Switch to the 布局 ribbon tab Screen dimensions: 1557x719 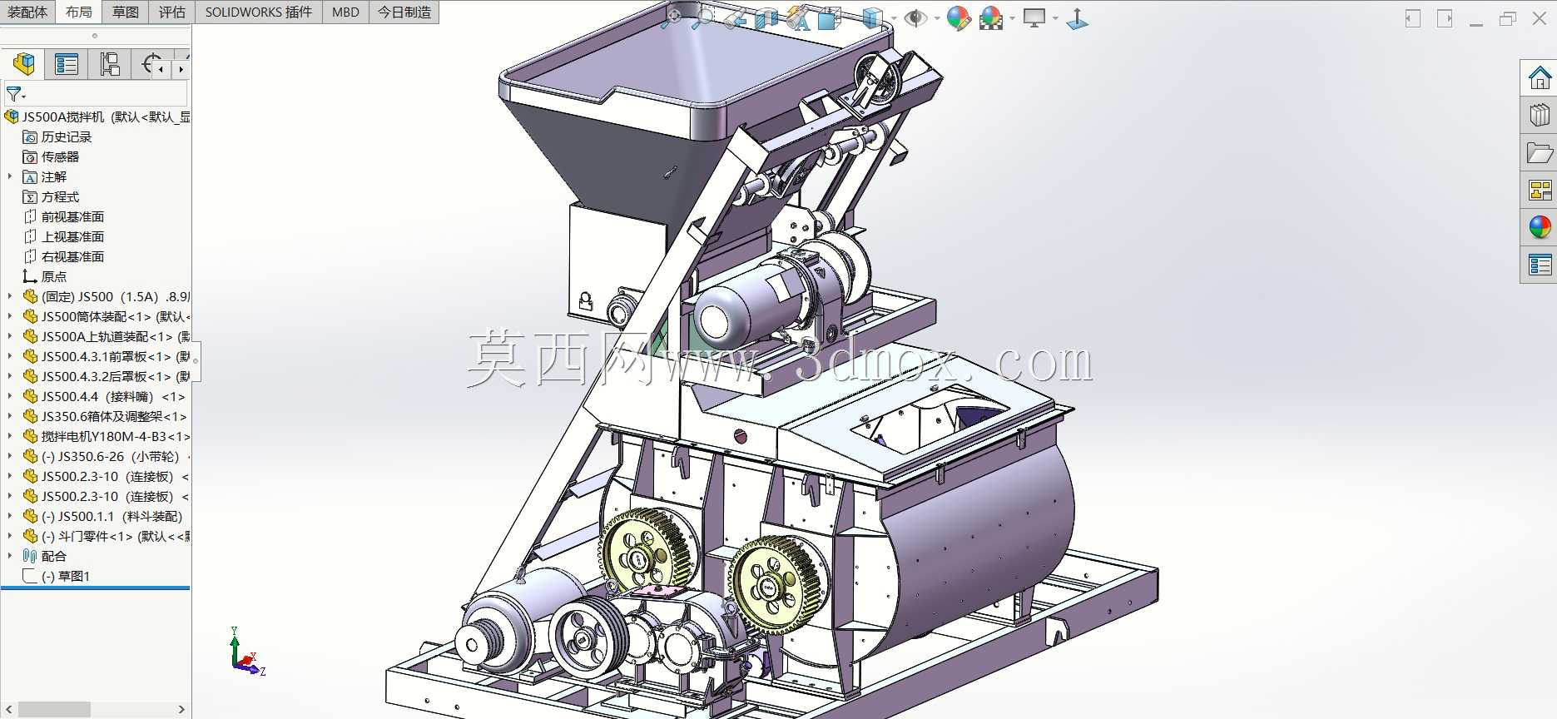79,12
